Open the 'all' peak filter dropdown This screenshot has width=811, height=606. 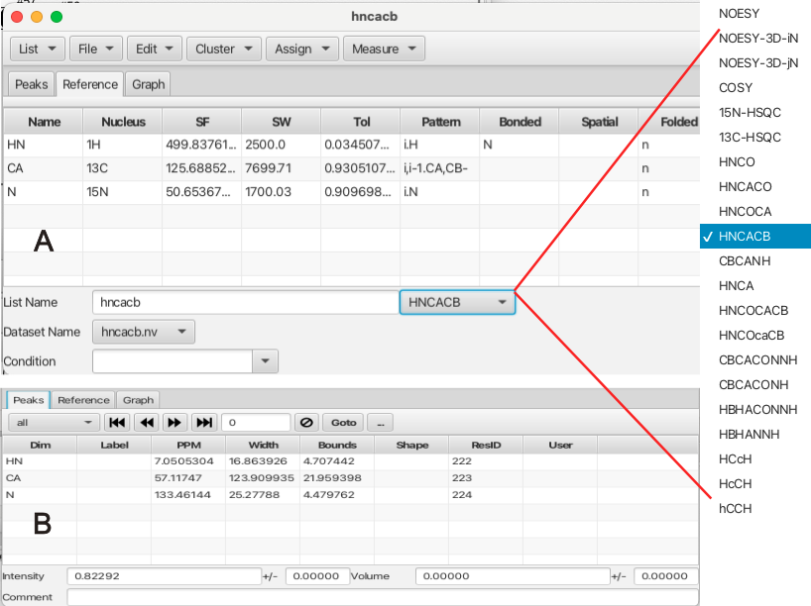click(54, 423)
